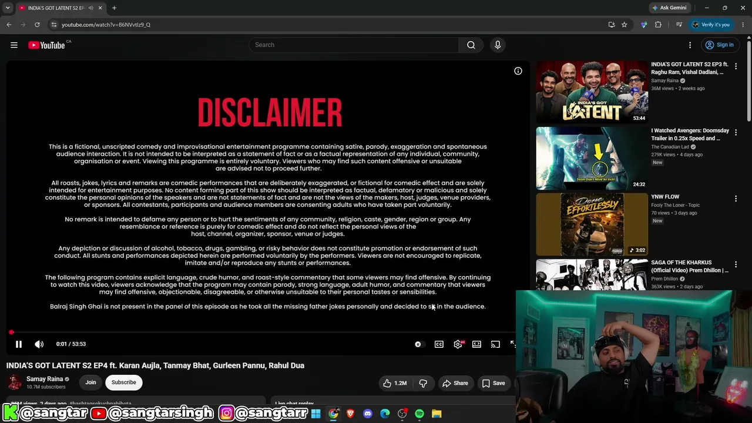Open Spotify from the taskbar
The width and height of the screenshot is (752, 423).
pyautogui.click(x=419, y=414)
